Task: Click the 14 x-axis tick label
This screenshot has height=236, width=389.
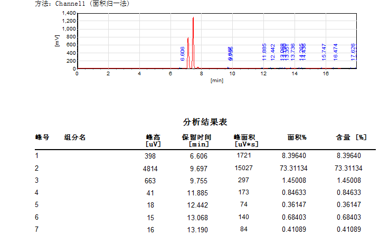Action: 295,74
